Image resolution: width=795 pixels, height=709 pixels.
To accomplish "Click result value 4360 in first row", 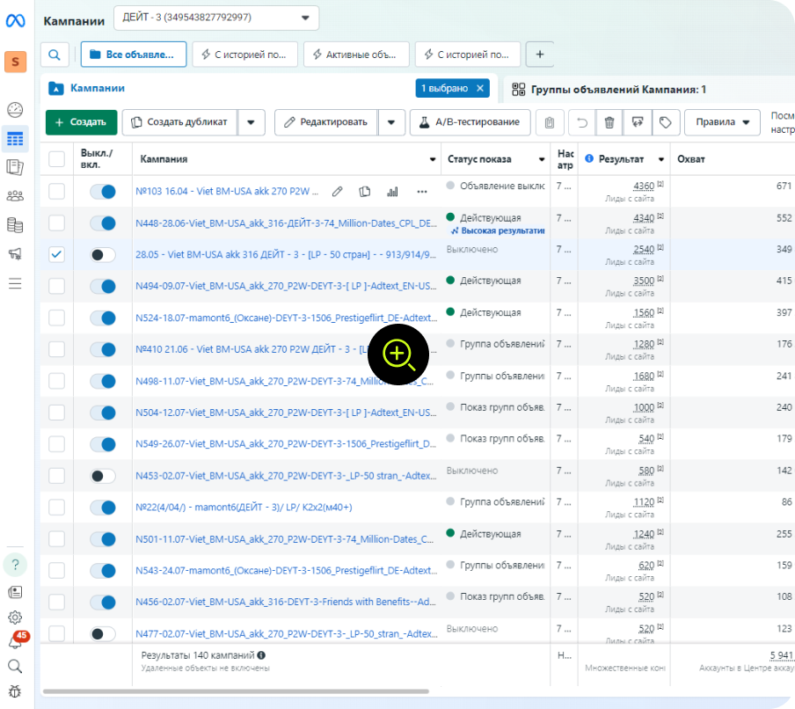I will click(x=644, y=186).
